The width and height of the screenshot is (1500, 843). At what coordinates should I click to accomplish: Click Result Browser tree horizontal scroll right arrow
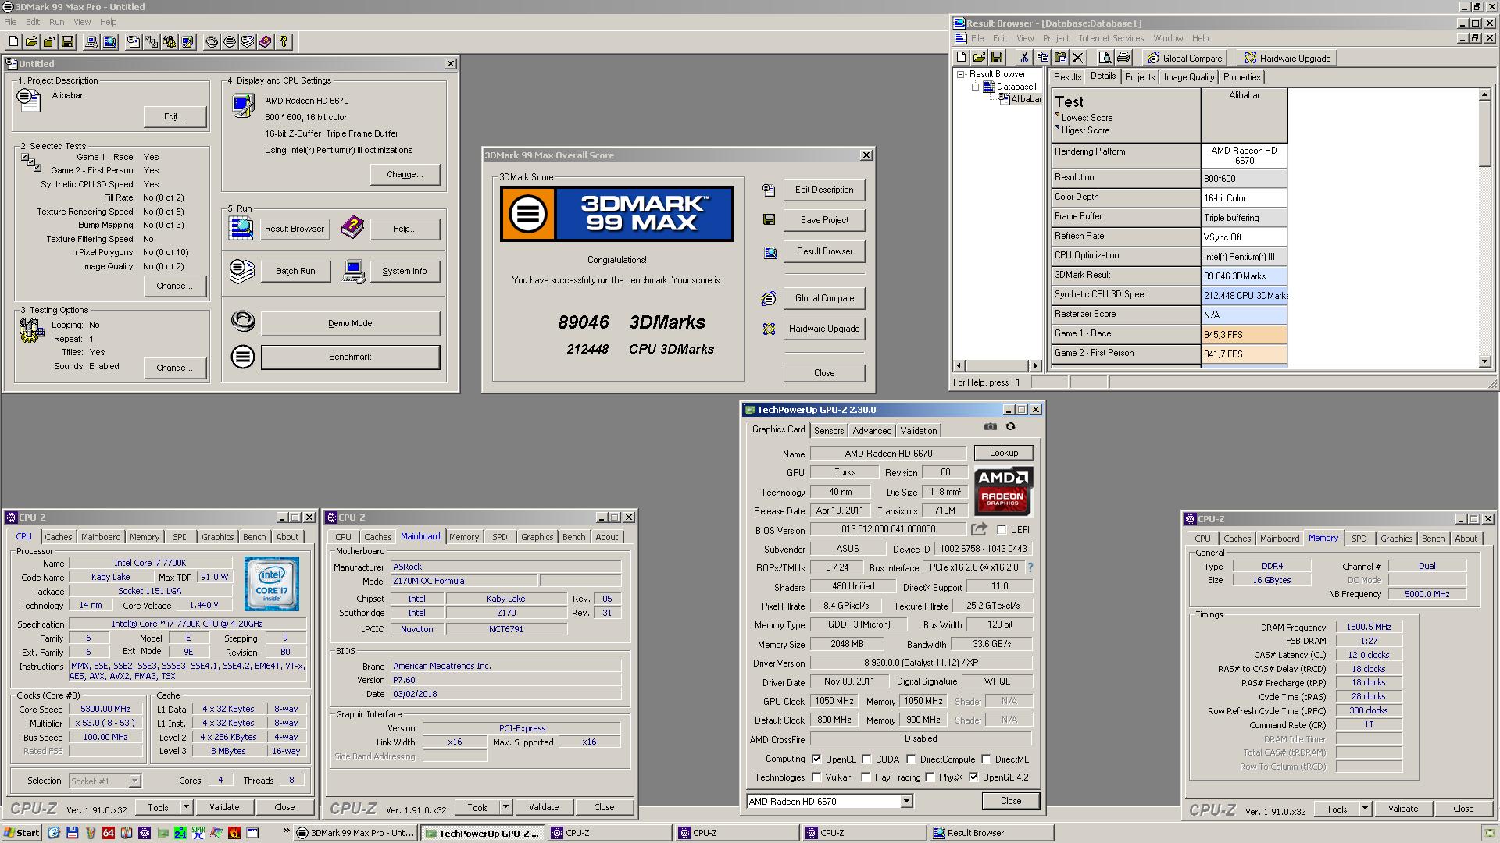(x=1035, y=365)
